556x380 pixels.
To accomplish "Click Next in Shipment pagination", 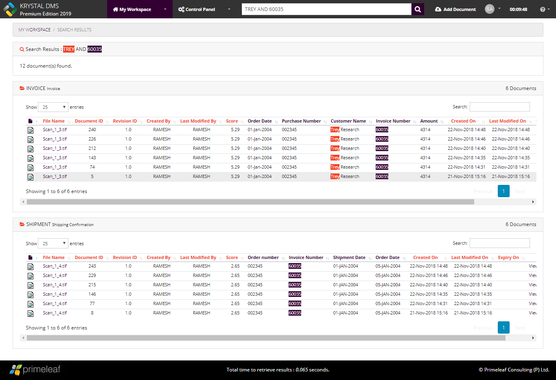I will click(x=520, y=327).
